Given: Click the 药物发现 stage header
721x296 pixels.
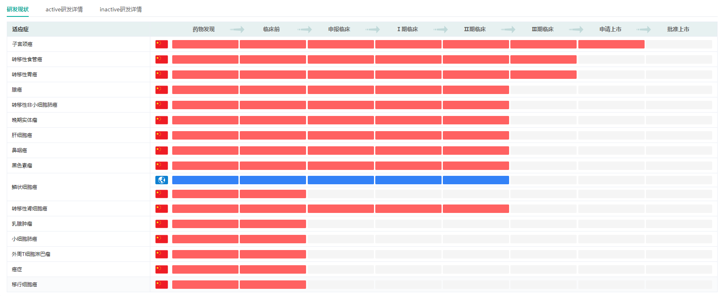Looking at the screenshot, I should (203, 29).
